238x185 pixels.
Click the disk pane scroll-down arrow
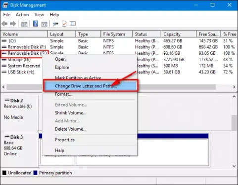234,166
